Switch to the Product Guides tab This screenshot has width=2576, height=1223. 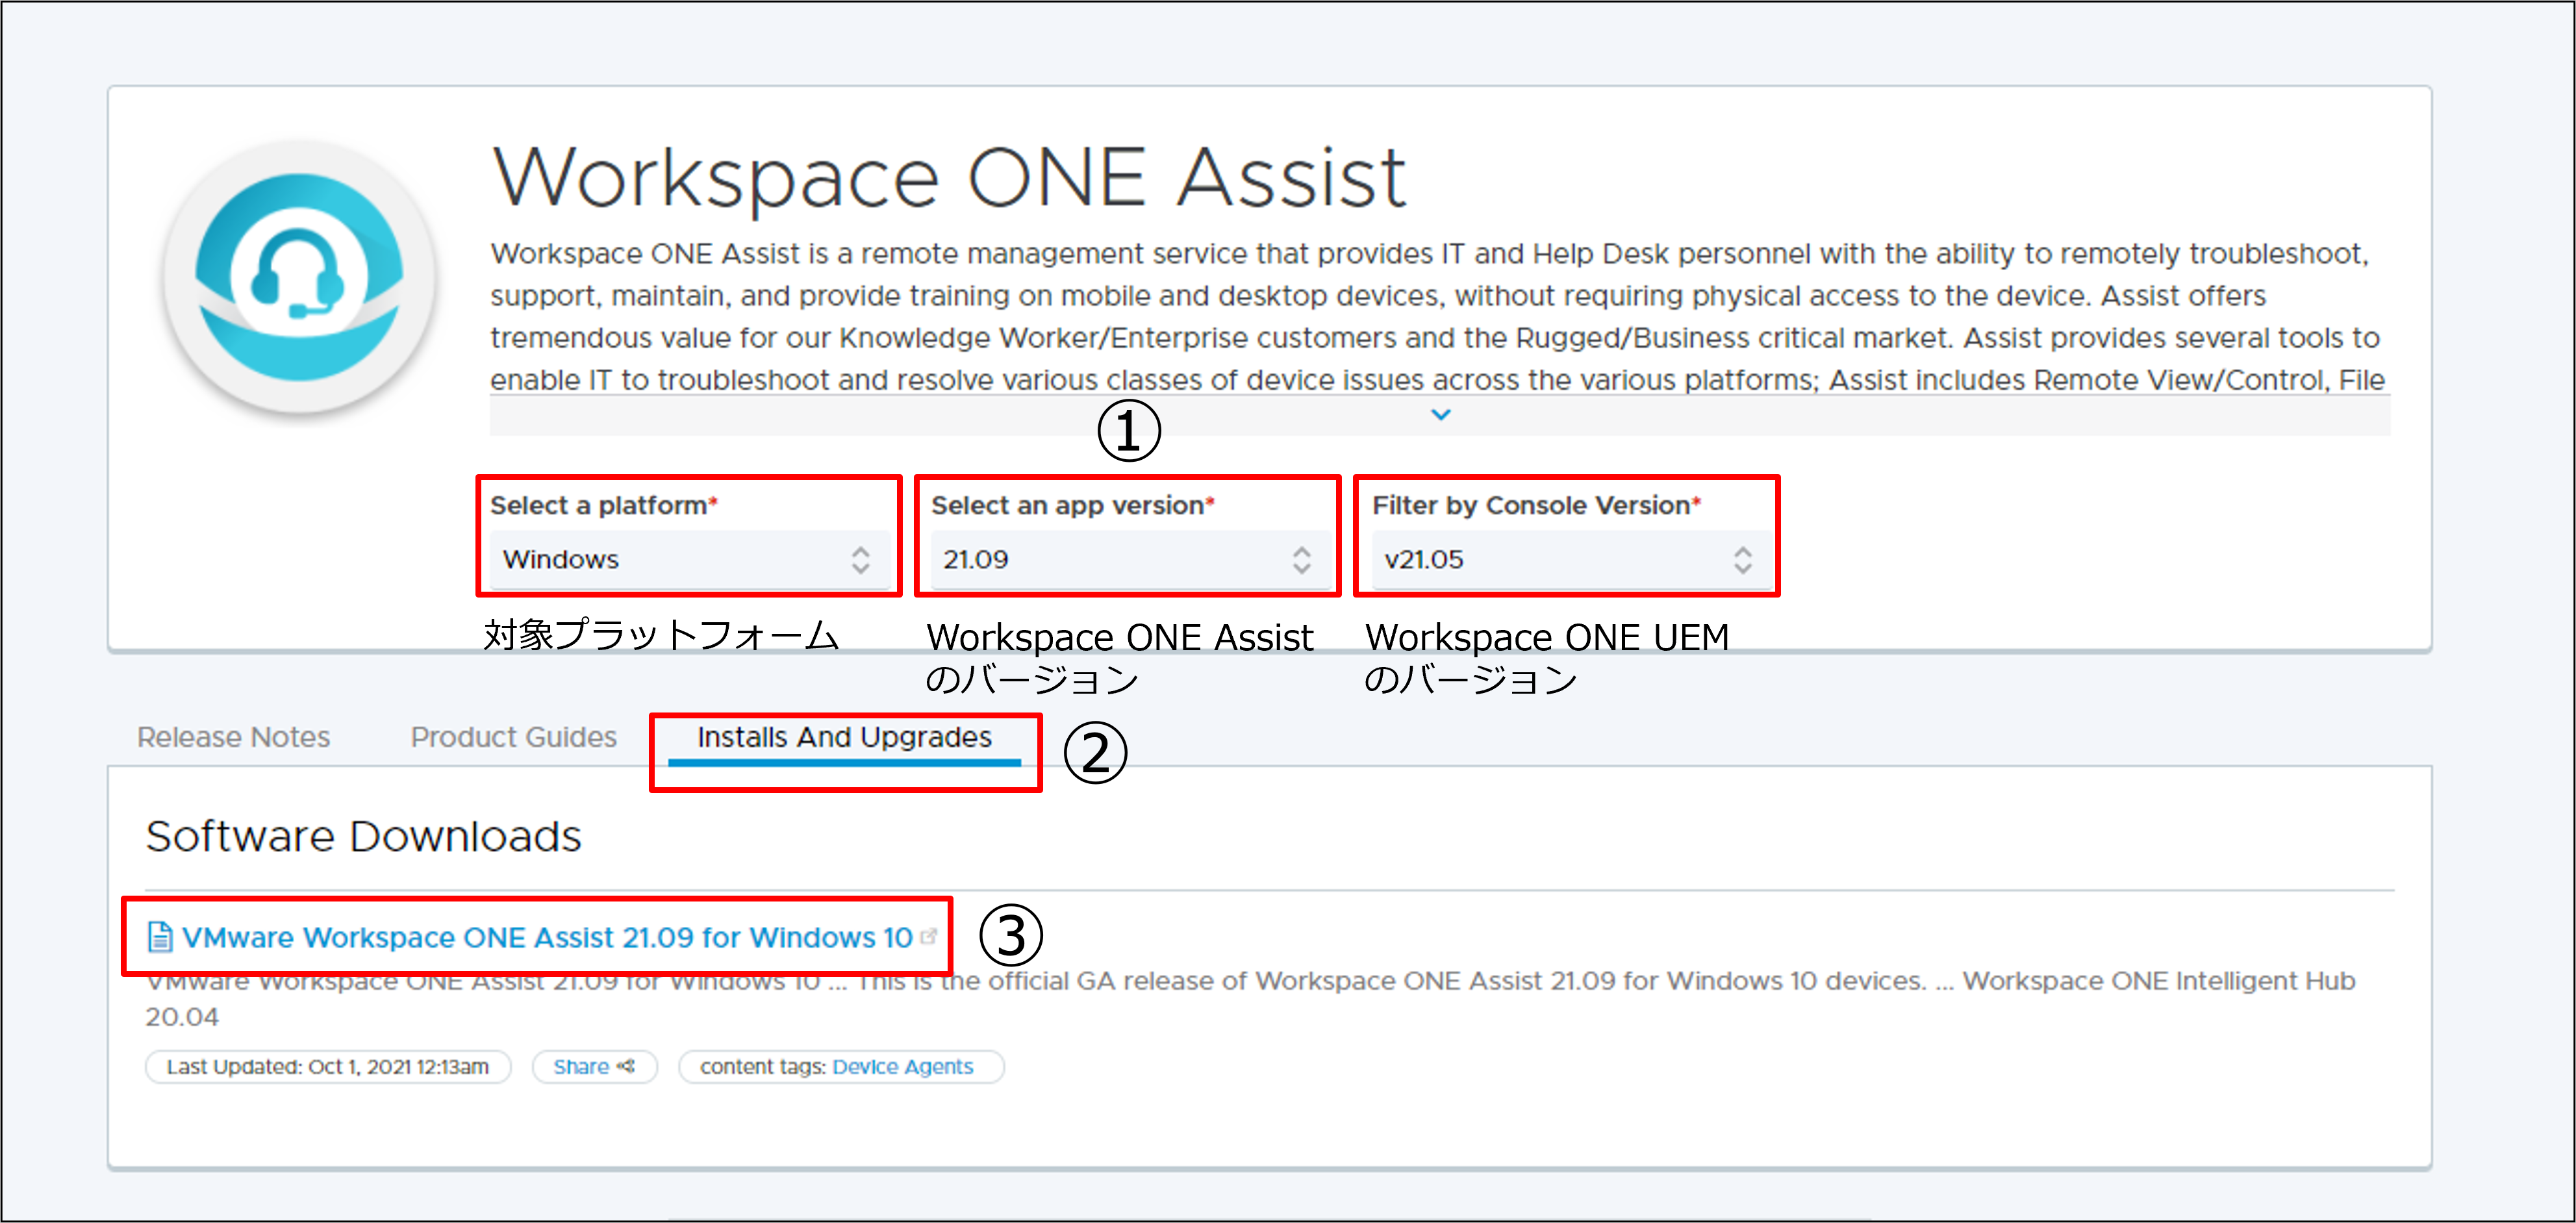click(x=513, y=737)
